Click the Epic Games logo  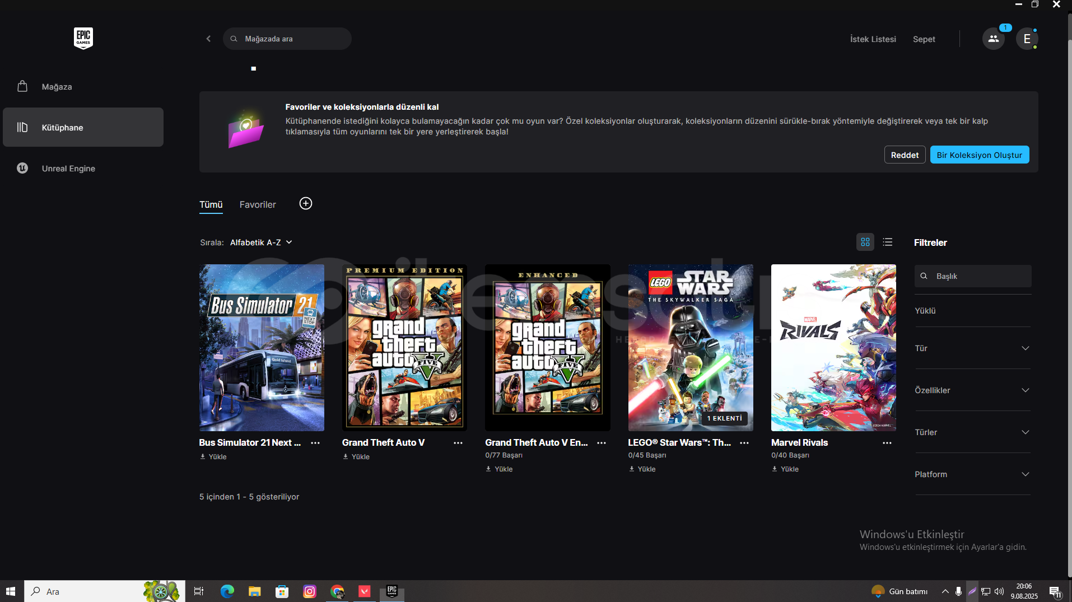(83, 38)
